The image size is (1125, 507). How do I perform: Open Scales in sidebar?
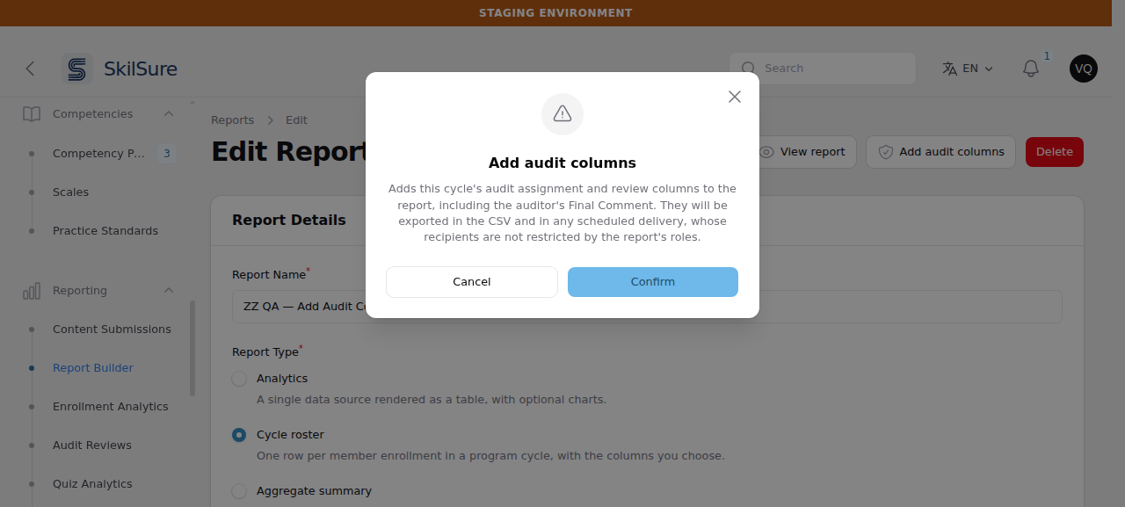point(70,192)
